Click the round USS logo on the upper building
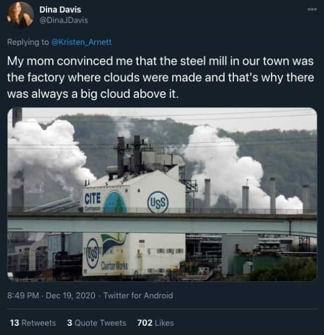Image resolution: width=324 pixels, height=335 pixels. tap(158, 202)
